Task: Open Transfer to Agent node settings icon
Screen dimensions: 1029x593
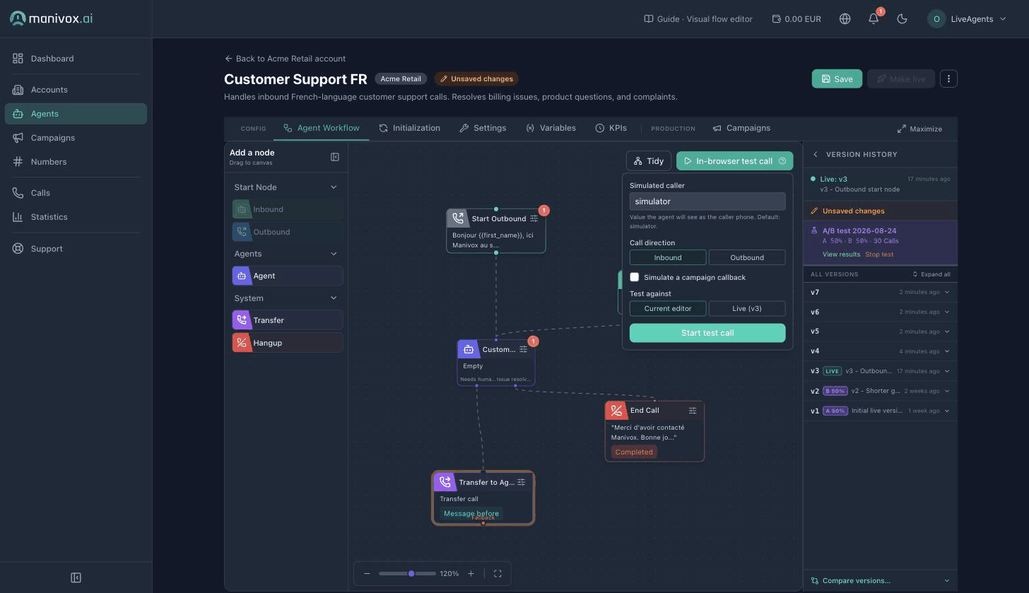Action: pyautogui.click(x=522, y=482)
